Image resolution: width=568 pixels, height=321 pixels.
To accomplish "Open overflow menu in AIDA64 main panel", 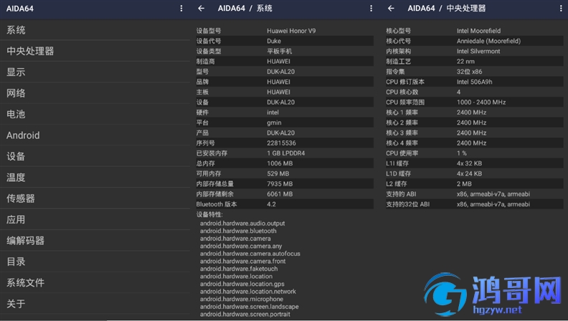I will [x=181, y=9].
